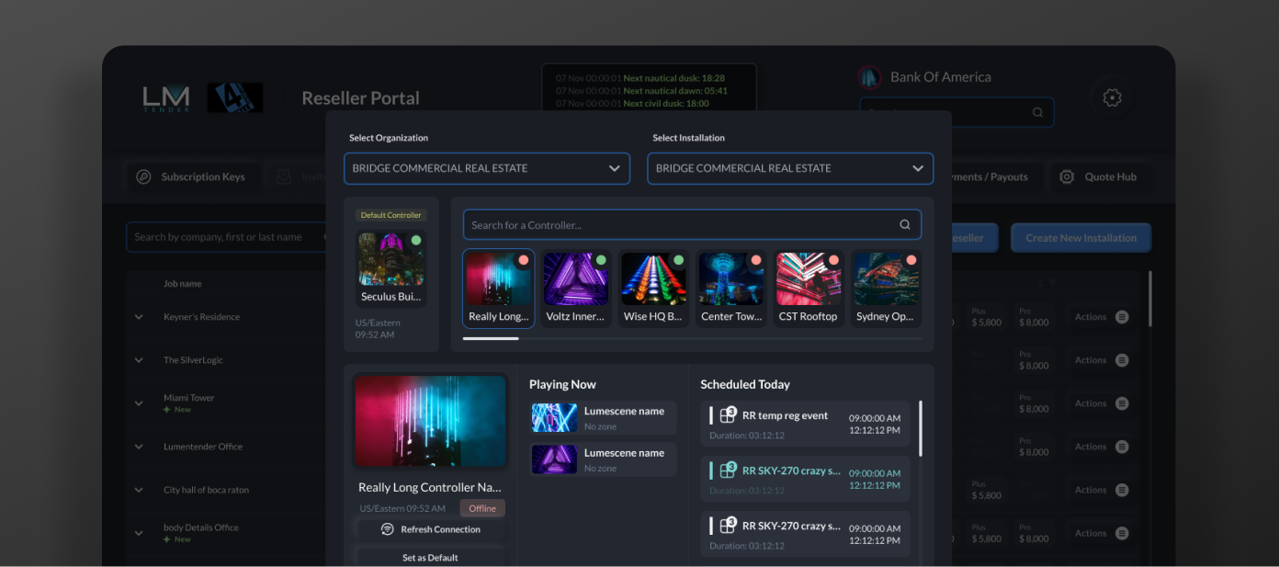Image resolution: width=1279 pixels, height=567 pixels.
Task: Click the Plus $ 5,800 cell in City hall row
Action: coord(987,490)
